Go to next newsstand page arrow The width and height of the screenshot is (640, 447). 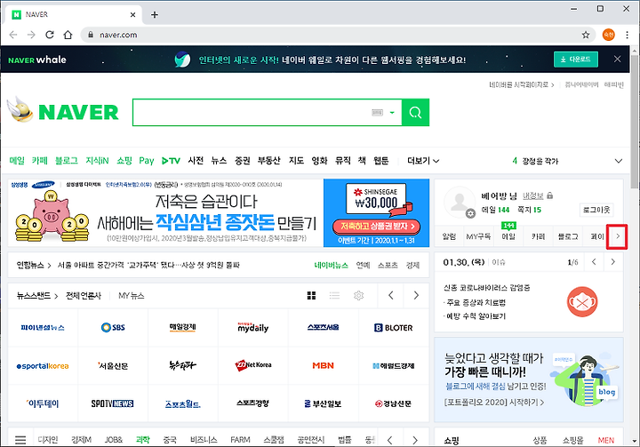tap(416, 296)
